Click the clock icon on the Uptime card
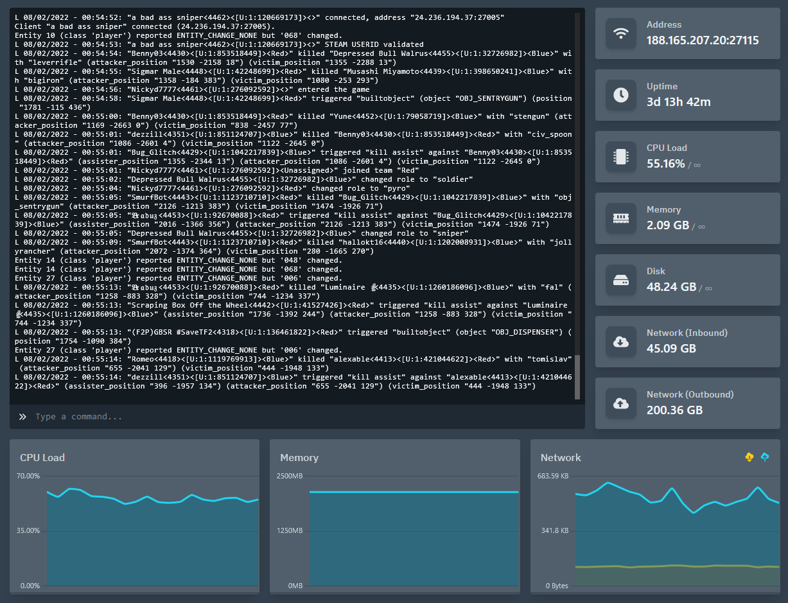 [x=621, y=95]
